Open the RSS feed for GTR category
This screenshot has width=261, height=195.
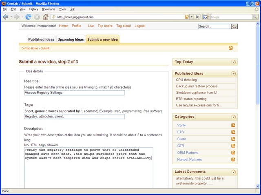pos(233,146)
